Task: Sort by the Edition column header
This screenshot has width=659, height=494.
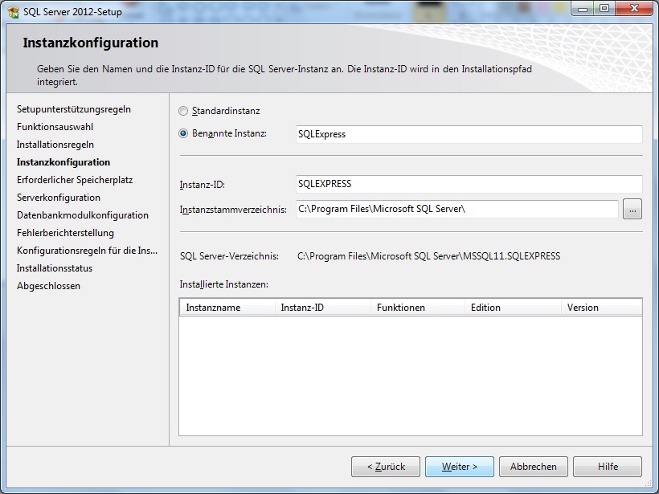Action: [514, 308]
